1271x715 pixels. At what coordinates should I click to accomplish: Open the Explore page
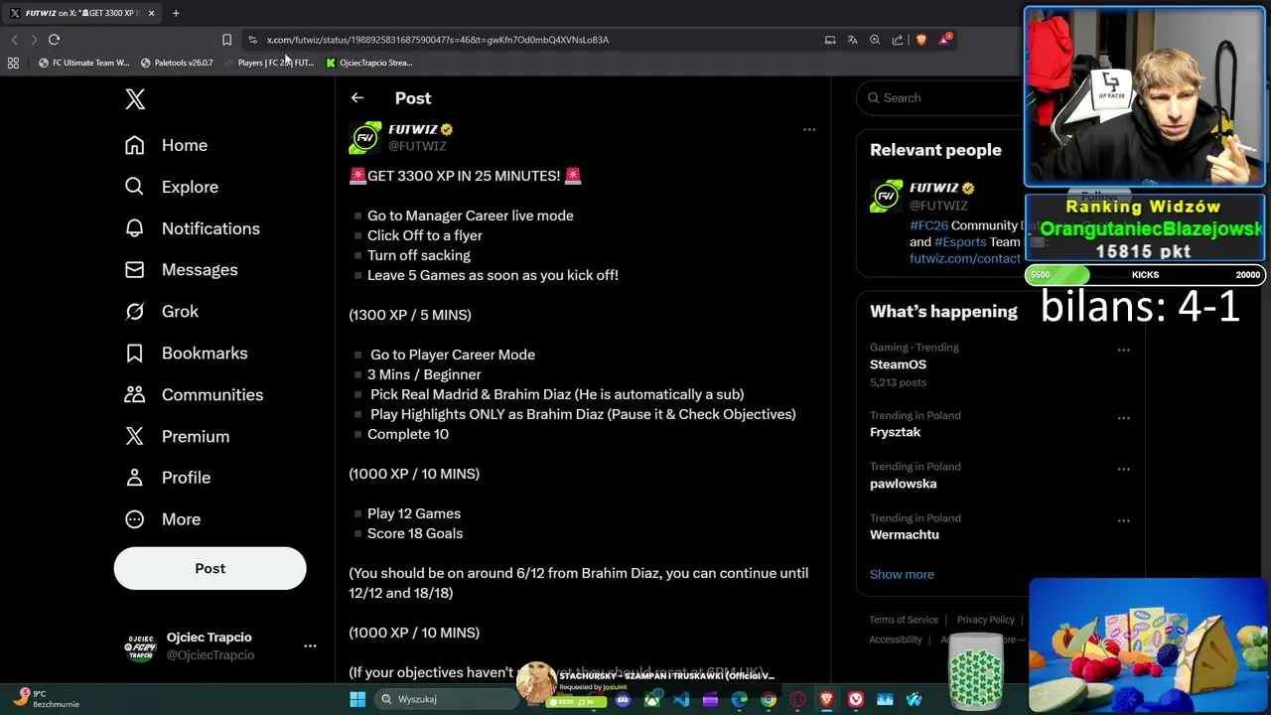tap(171, 187)
